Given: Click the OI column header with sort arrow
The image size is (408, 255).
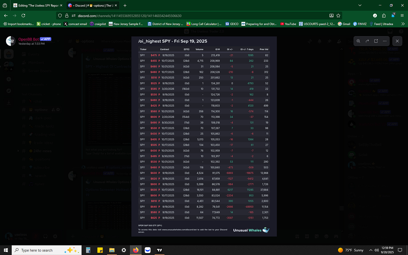Looking at the screenshot, I should 217,49.
